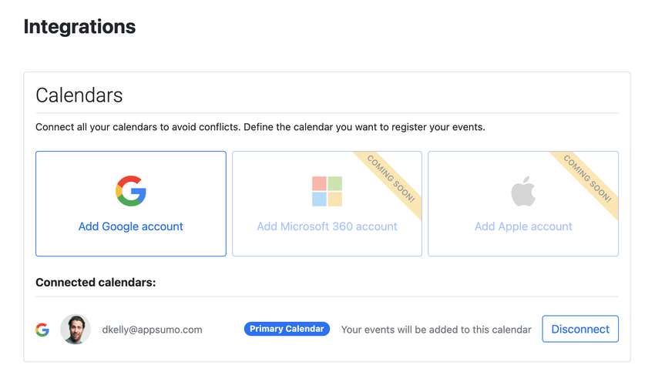
Task: Click the Integrations page heading
Action: coord(79,27)
